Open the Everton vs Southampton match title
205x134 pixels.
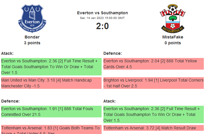pyautogui.click(x=102, y=13)
